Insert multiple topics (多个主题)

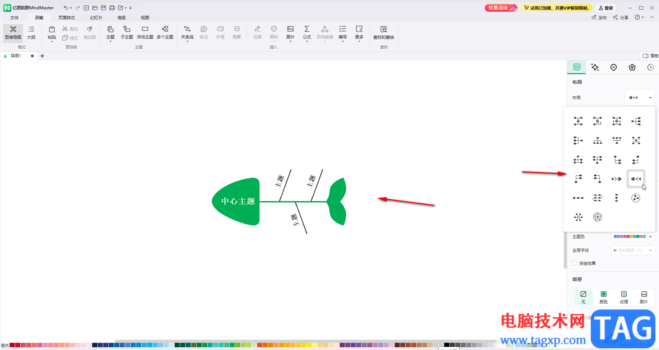[165, 33]
